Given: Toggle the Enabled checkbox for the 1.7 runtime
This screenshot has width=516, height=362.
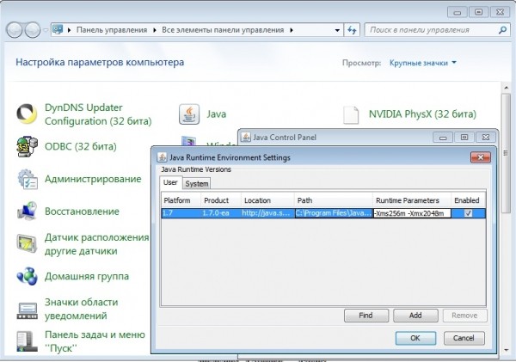Looking at the screenshot, I should [x=468, y=213].
